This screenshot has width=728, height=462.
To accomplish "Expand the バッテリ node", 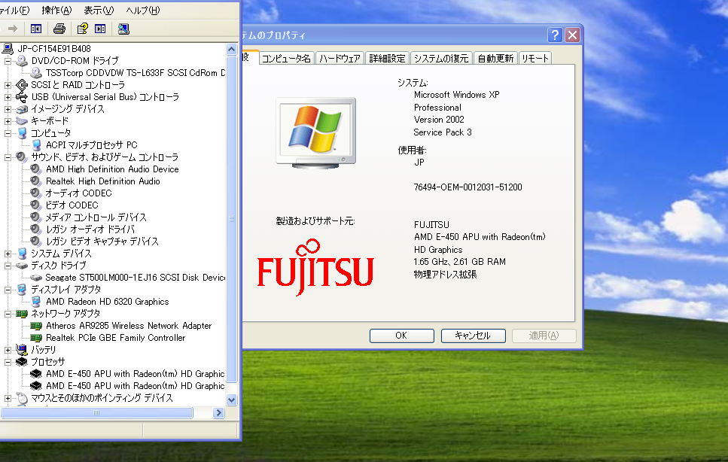I will click(x=8, y=350).
